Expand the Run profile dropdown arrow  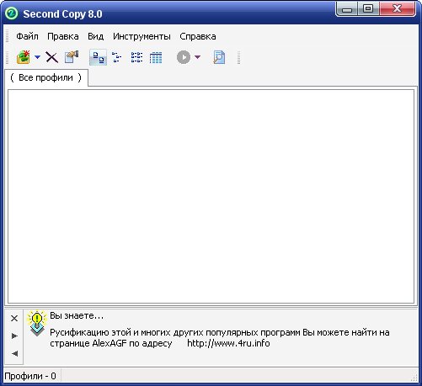click(x=197, y=57)
